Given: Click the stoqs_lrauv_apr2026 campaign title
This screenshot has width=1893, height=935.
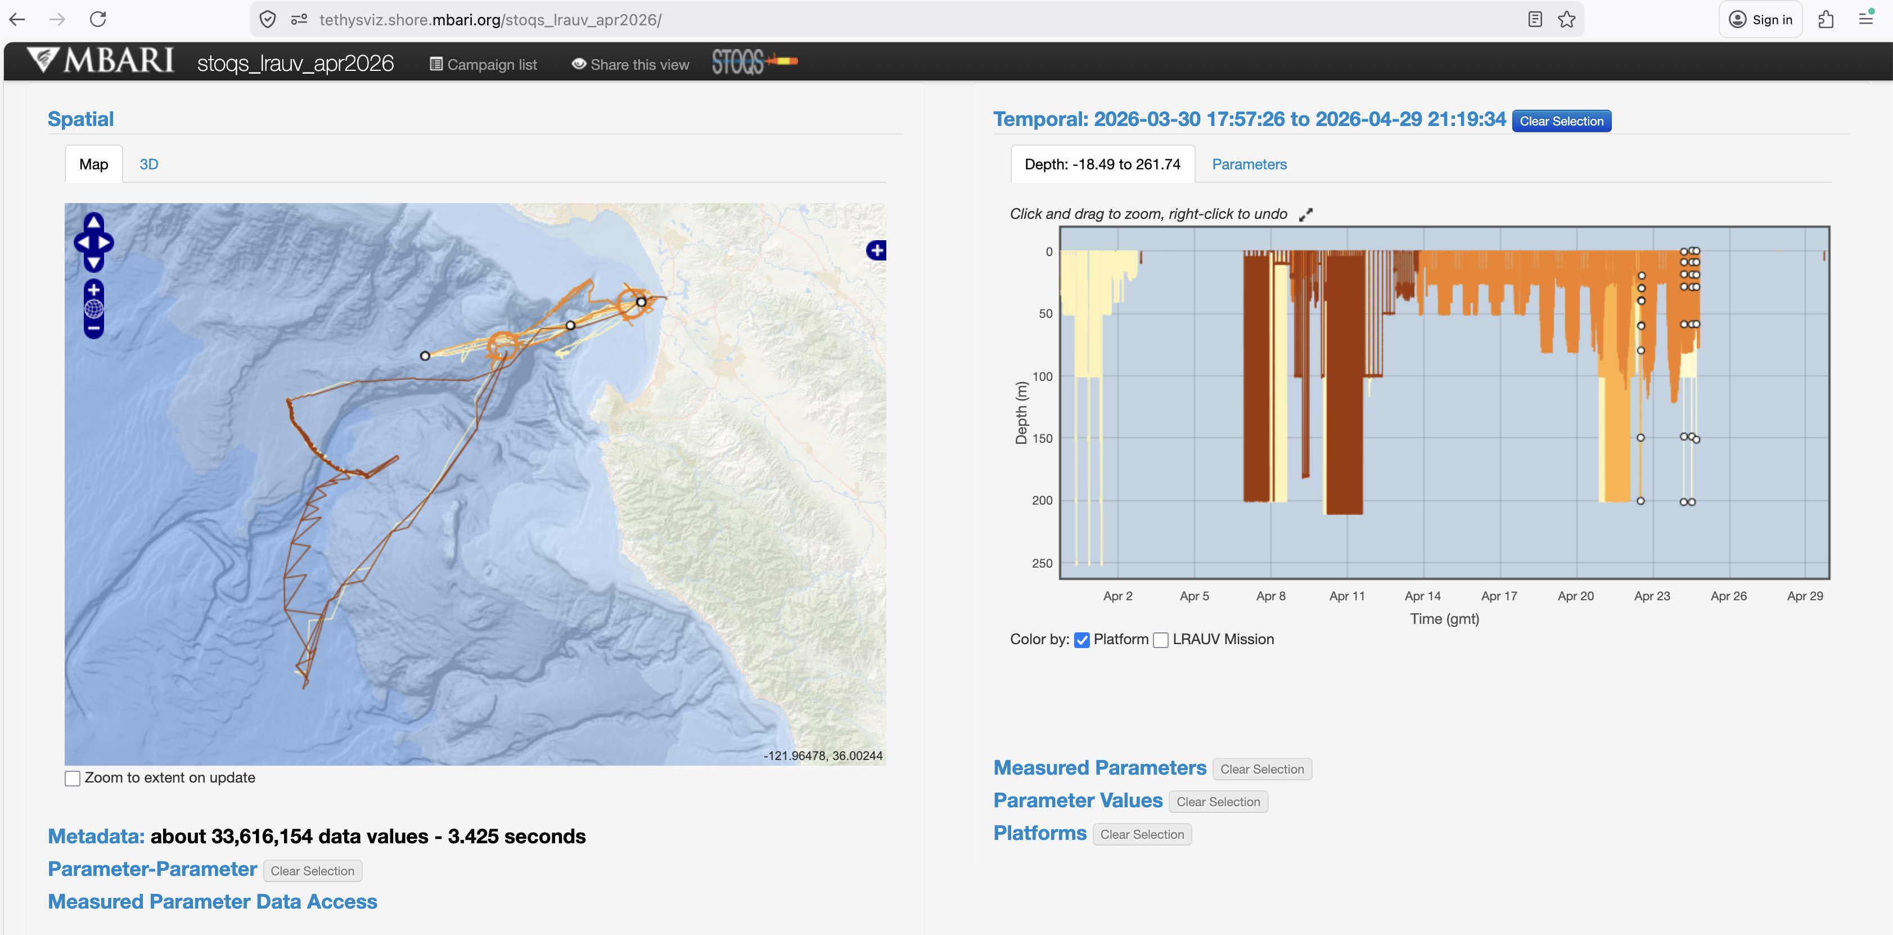Looking at the screenshot, I should (295, 64).
